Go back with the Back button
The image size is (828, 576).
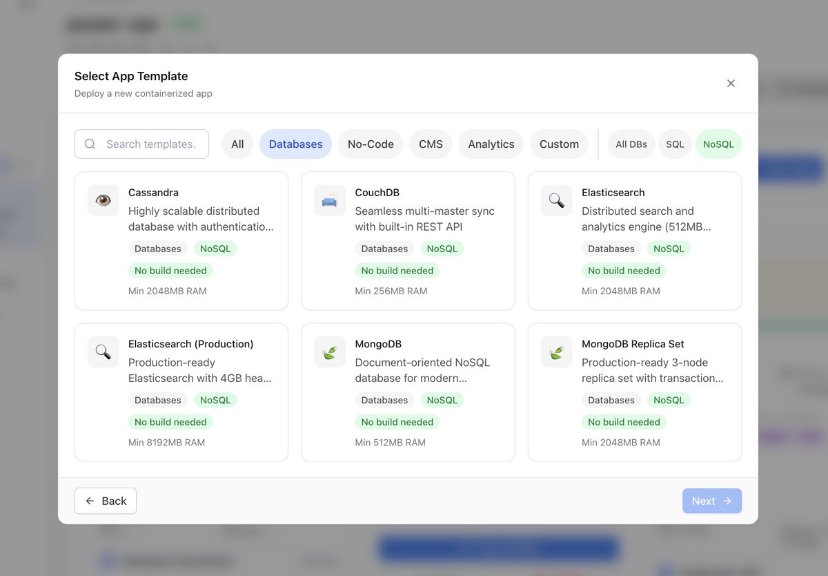tap(106, 501)
